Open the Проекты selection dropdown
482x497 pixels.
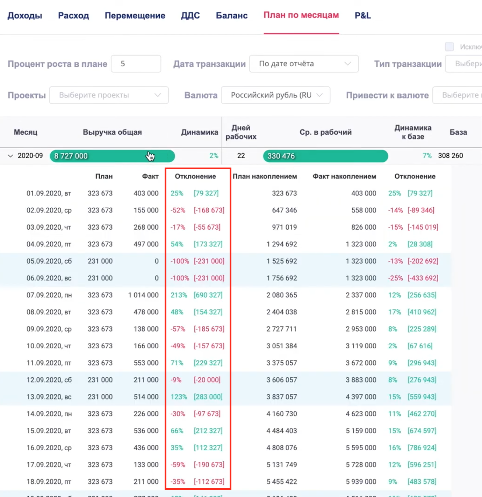pos(109,95)
